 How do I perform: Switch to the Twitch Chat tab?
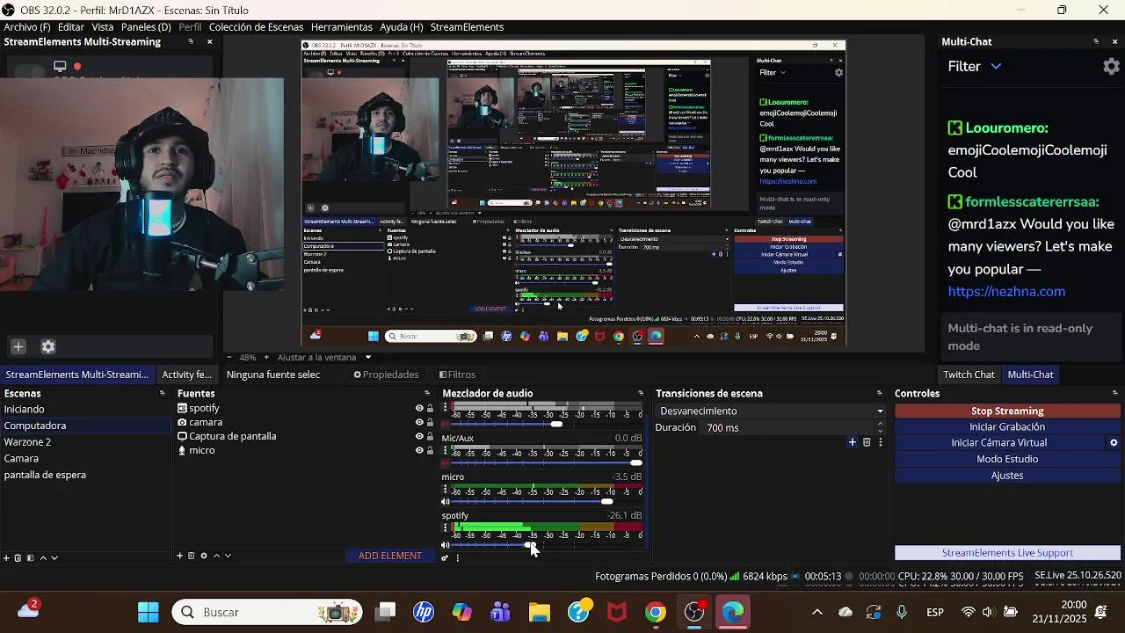969,375
